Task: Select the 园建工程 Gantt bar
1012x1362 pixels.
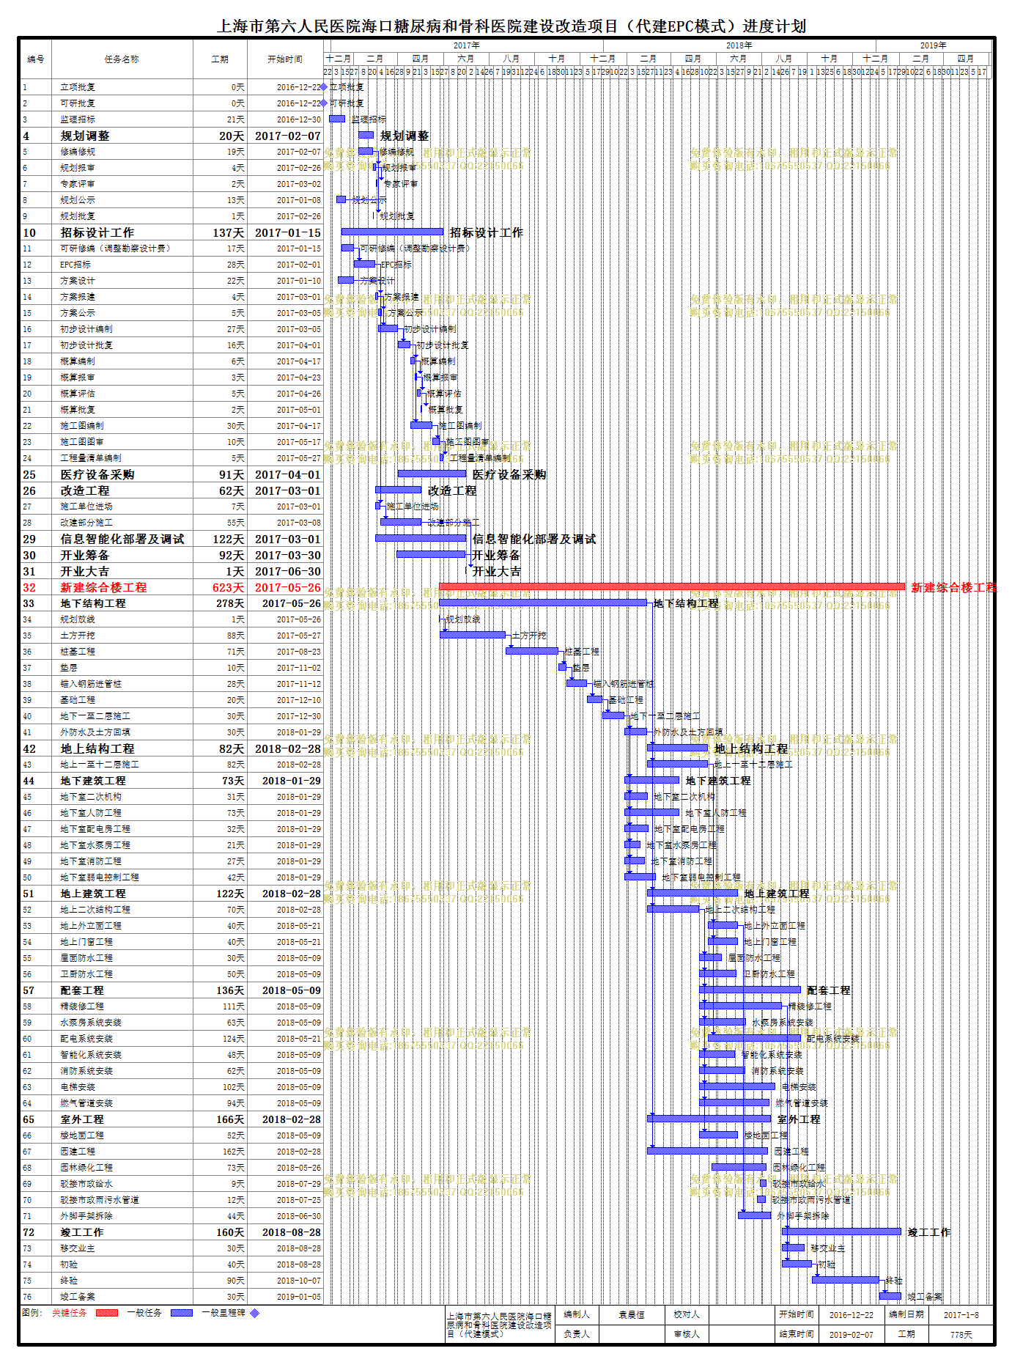Action: 708,1151
